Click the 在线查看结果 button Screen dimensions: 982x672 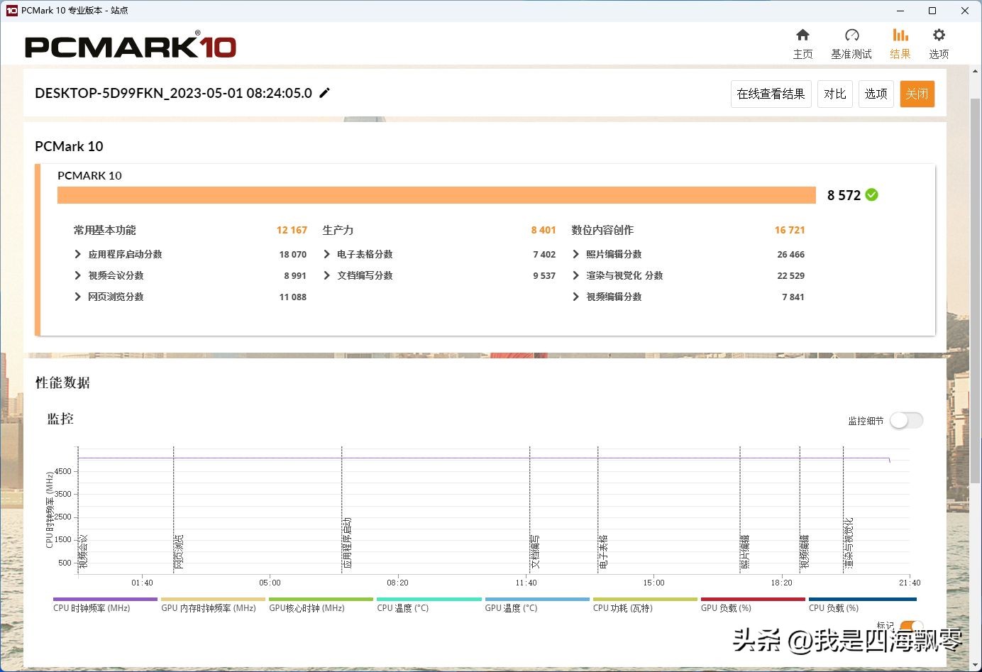click(x=771, y=94)
